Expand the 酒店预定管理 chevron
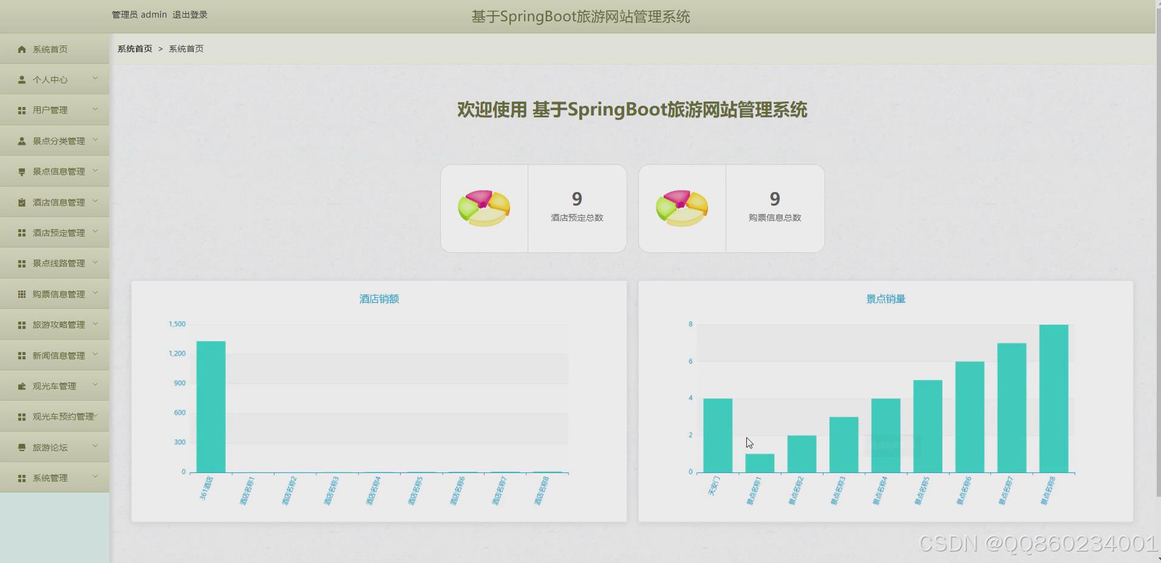1161x563 pixels. click(95, 232)
